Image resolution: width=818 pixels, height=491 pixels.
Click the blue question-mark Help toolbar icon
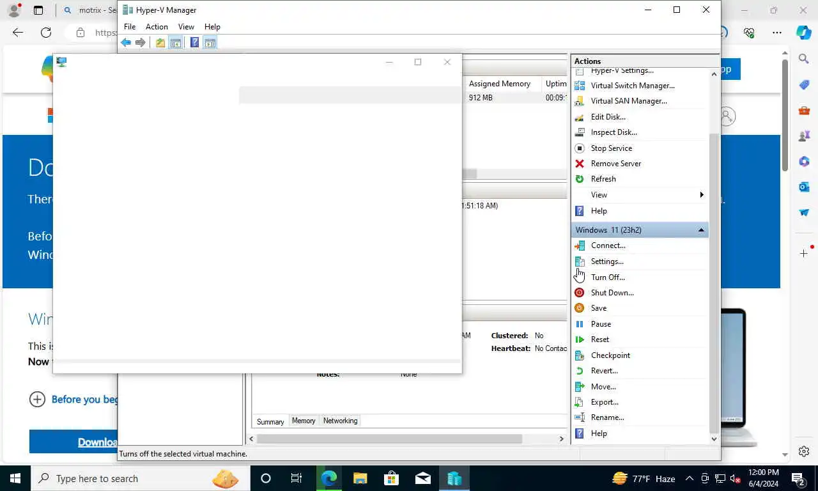(194, 43)
